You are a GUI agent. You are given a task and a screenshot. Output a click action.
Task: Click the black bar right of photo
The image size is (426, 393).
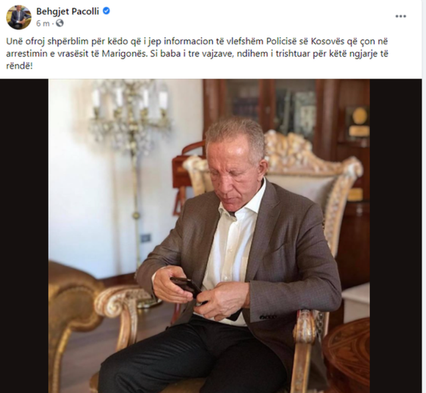(x=395, y=236)
